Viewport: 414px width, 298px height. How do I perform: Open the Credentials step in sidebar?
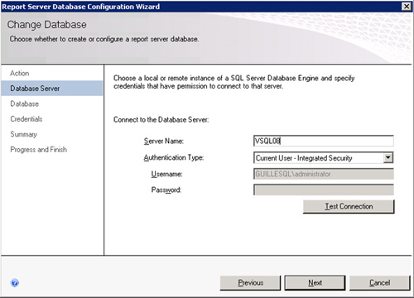coord(26,119)
